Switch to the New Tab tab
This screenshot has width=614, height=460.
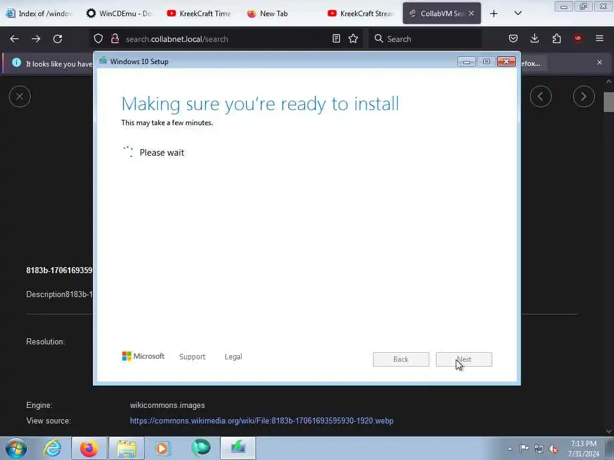(279, 14)
